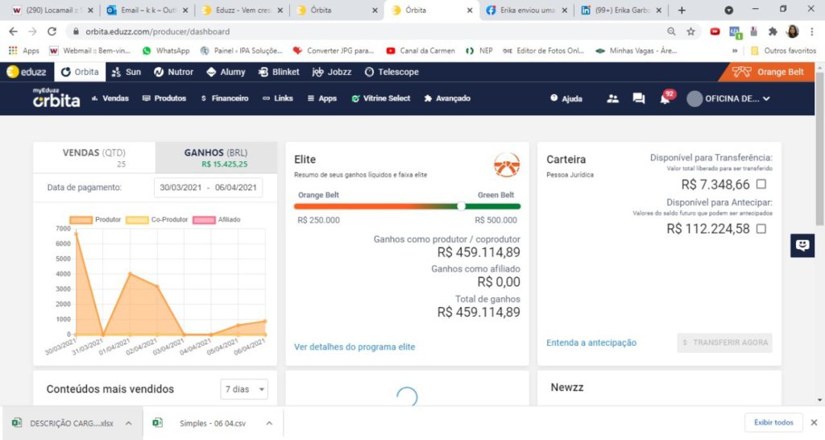Screen dimensions: 825x440
Task: Switch to the Locamail browser tab
Action: tap(52, 10)
